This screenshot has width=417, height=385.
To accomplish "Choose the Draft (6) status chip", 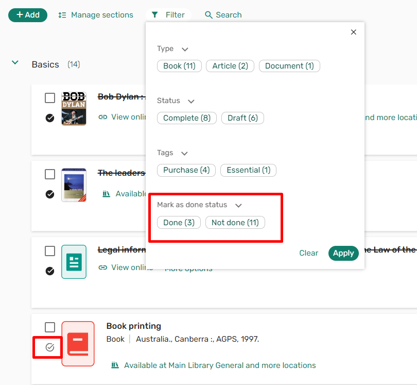I will [242, 118].
